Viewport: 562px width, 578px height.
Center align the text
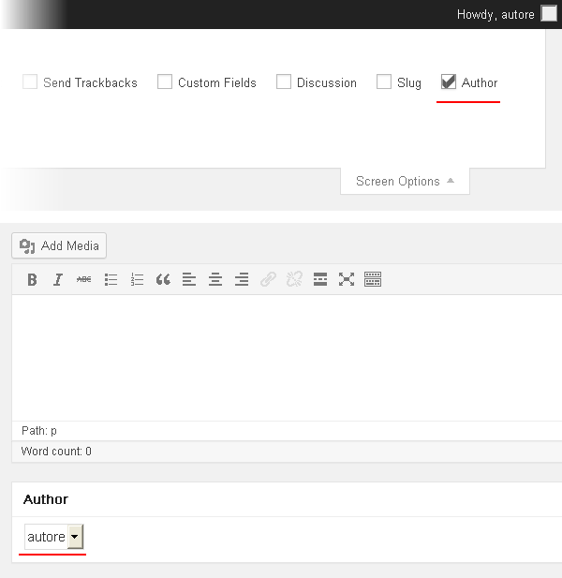coord(215,279)
